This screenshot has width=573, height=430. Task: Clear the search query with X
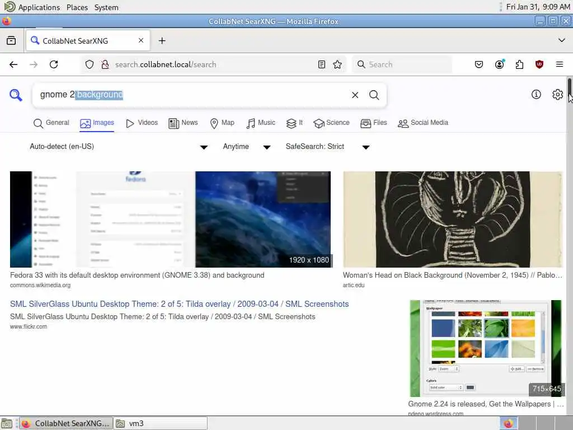click(355, 95)
